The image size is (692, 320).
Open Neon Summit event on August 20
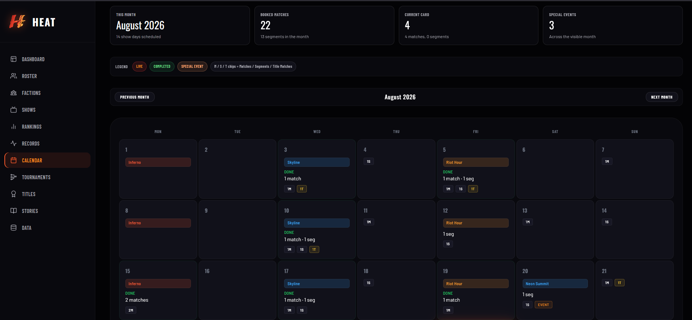tap(555, 284)
